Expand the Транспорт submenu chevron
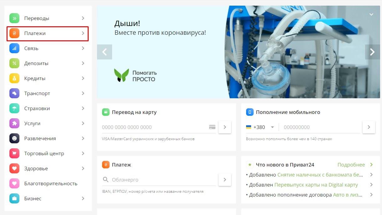 pos(83,93)
